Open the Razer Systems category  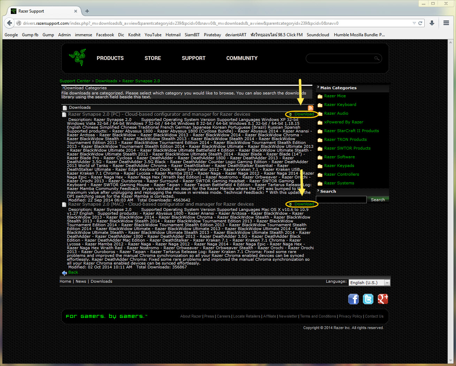point(339,183)
